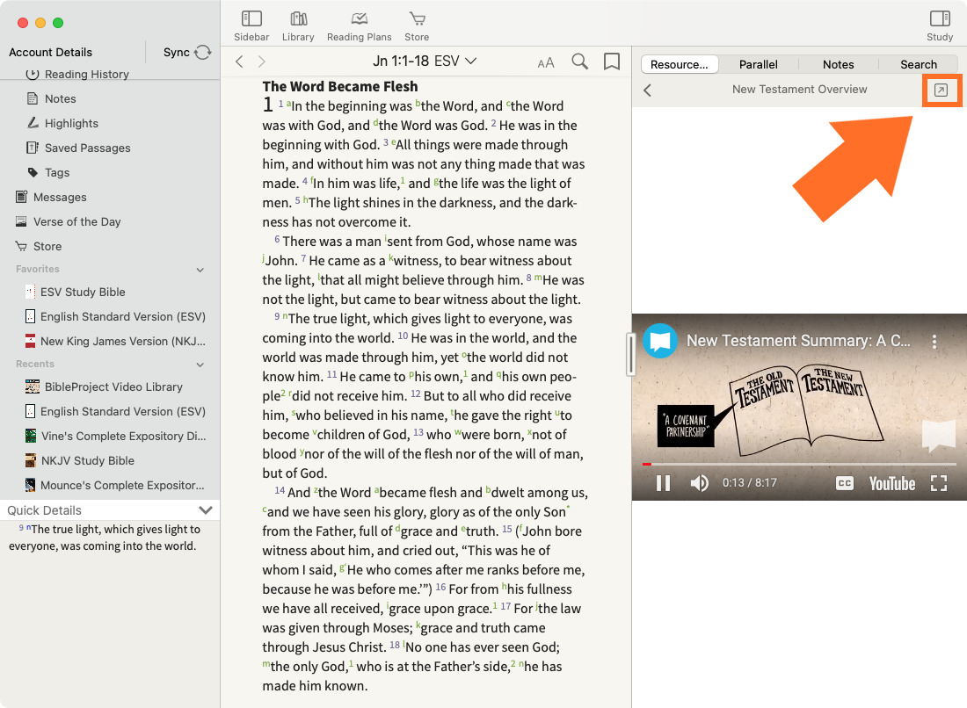This screenshot has width=967, height=708.
Task: Bookmark the current passage
Action: (612, 61)
